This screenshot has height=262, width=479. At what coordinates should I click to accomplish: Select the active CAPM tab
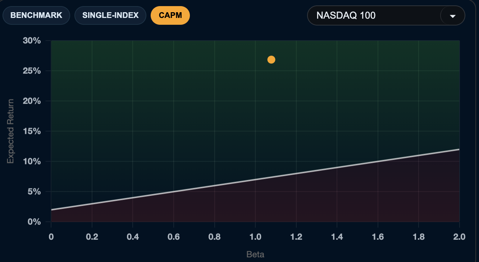[170, 15]
